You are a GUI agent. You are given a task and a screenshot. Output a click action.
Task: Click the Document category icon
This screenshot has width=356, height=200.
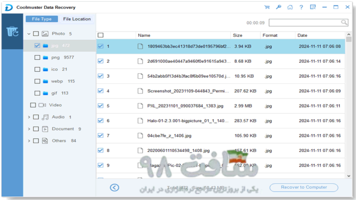click(45, 129)
